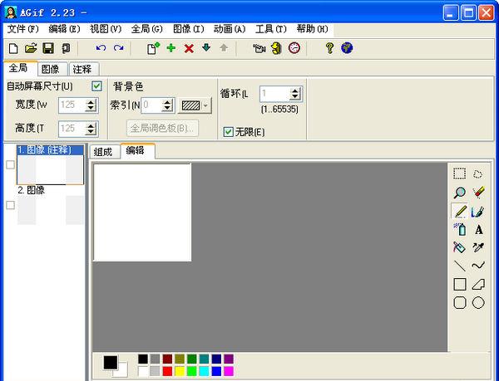This screenshot has height=381, width=499.
Task: Select the spray can tool
Action: pos(460,229)
